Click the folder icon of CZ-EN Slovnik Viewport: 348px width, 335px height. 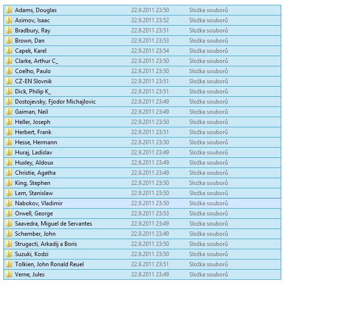pos(9,81)
